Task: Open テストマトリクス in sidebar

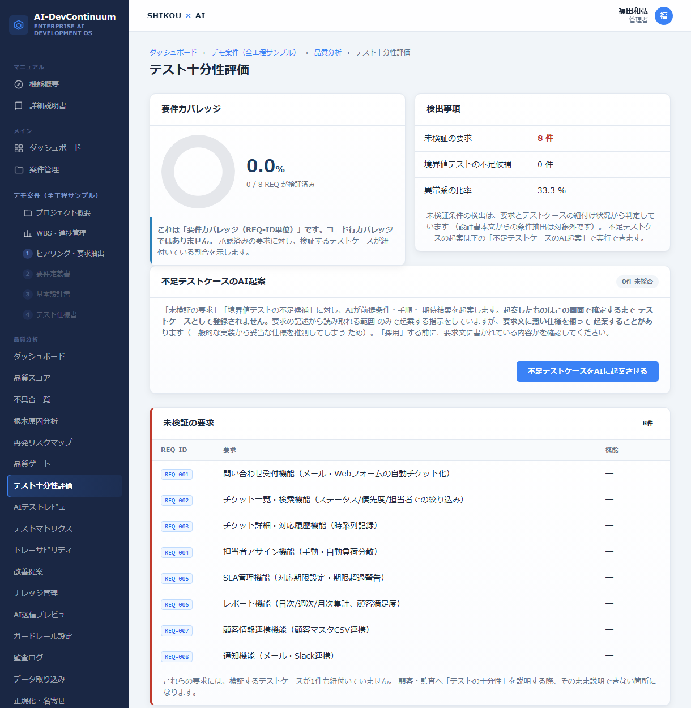Action: 65,529
